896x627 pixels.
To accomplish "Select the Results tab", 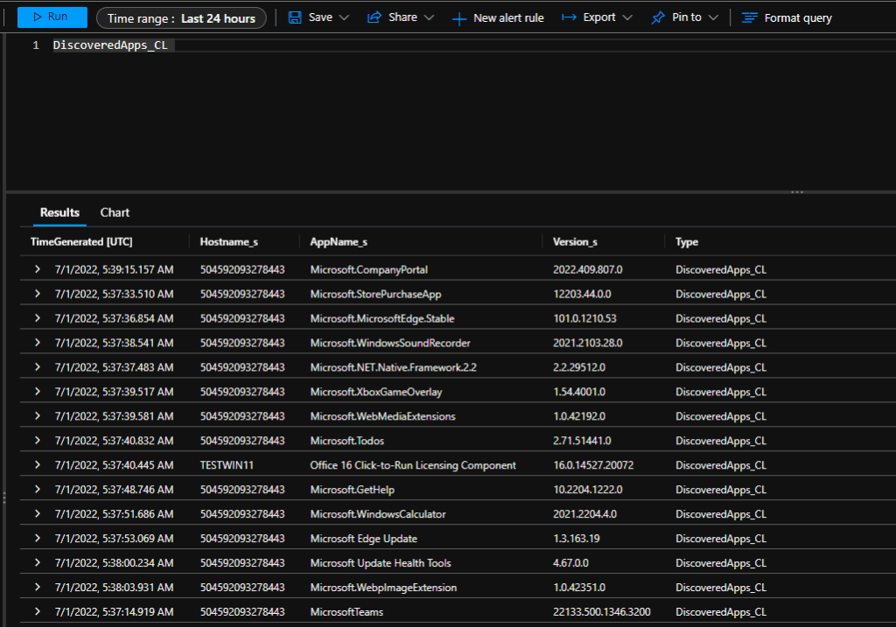I will pos(59,212).
